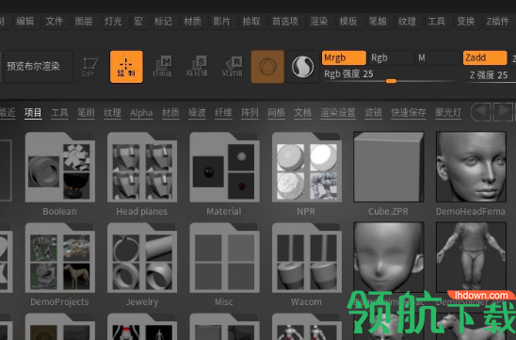
Task: Open the Head planes folder
Action: (142, 168)
